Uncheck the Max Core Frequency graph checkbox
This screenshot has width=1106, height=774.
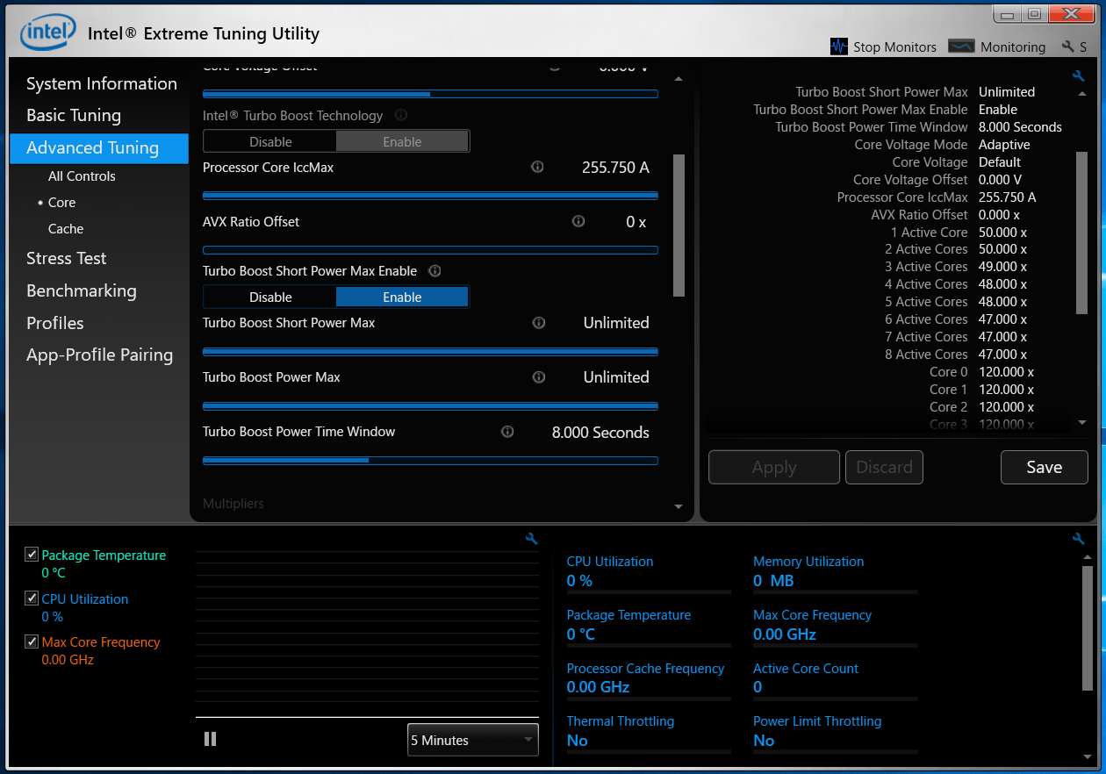[32, 641]
